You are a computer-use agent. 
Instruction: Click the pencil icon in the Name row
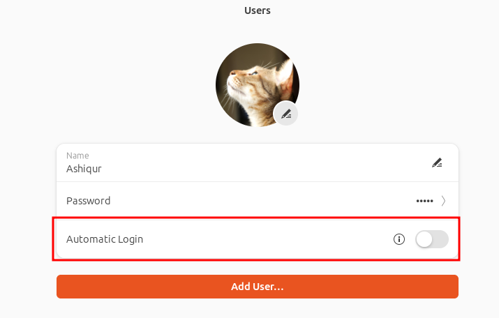[x=437, y=162]
